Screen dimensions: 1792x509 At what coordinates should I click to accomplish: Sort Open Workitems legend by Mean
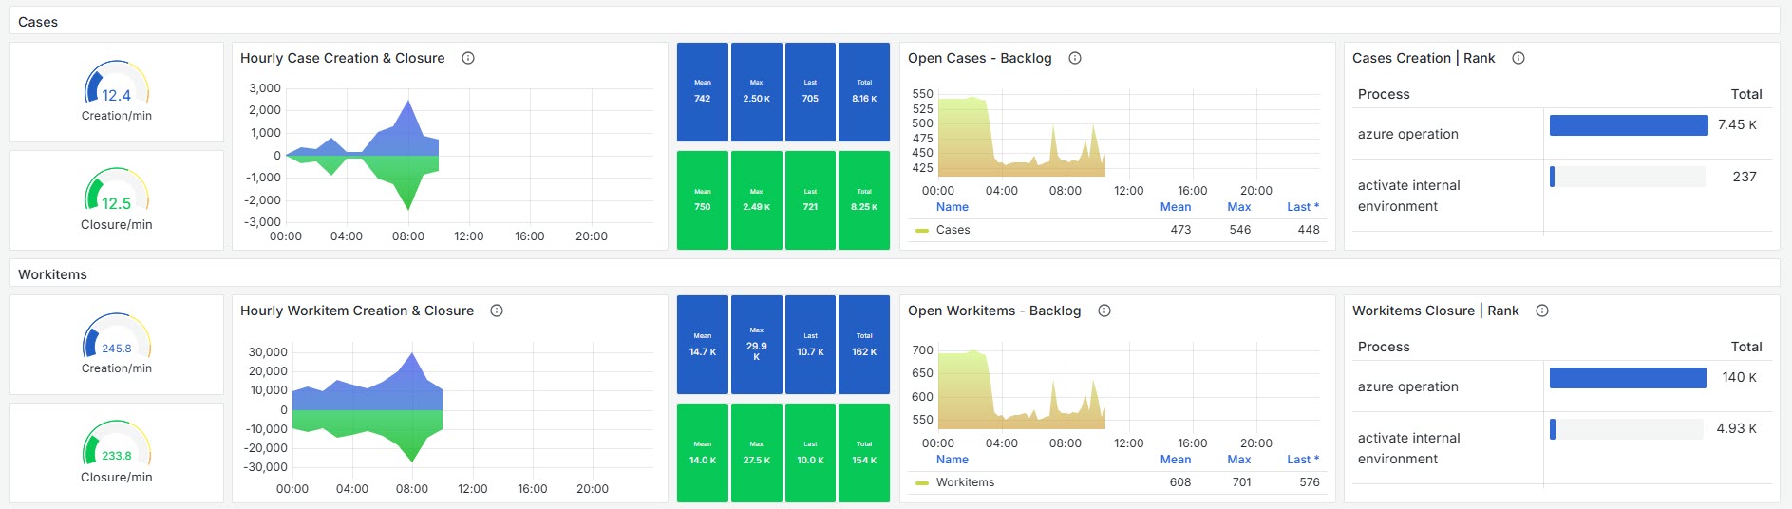(x=1175, y=460)
